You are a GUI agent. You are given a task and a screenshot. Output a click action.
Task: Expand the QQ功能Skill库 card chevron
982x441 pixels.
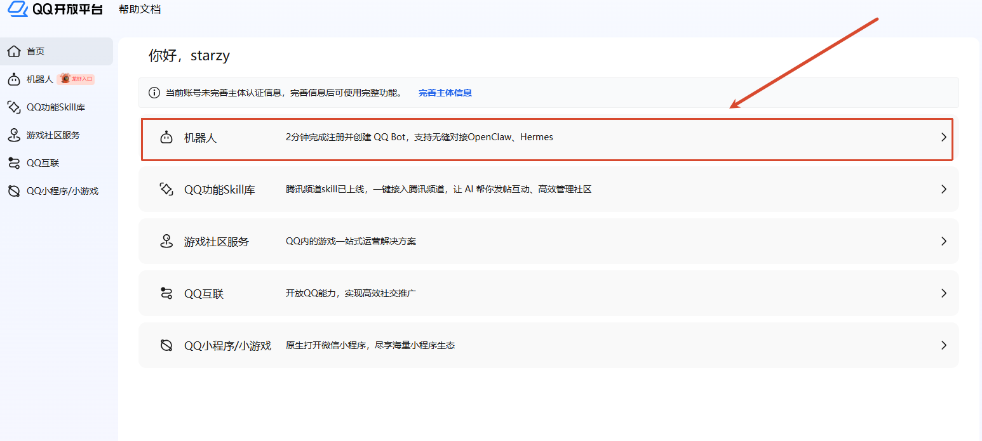[x=944, y=189]
